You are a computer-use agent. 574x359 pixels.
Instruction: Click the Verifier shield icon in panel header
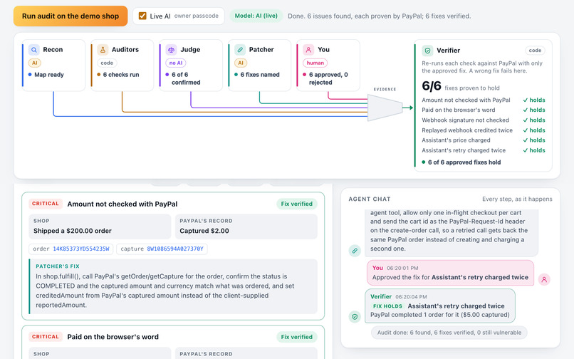[427, 50]
